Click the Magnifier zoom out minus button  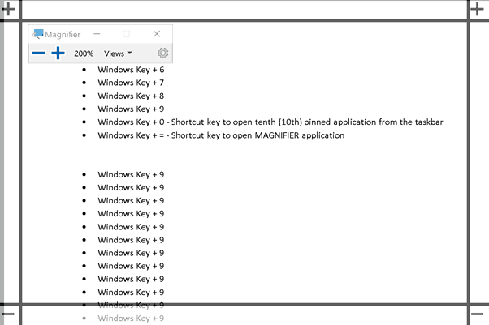click(x=38, y=53)
